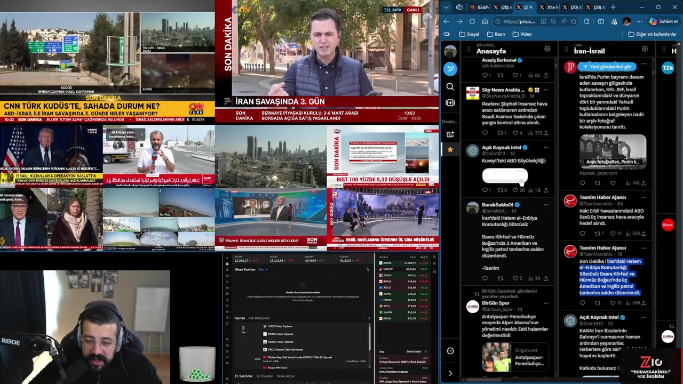
Task: Open search in X Pro sidebar
Action: 450,86
